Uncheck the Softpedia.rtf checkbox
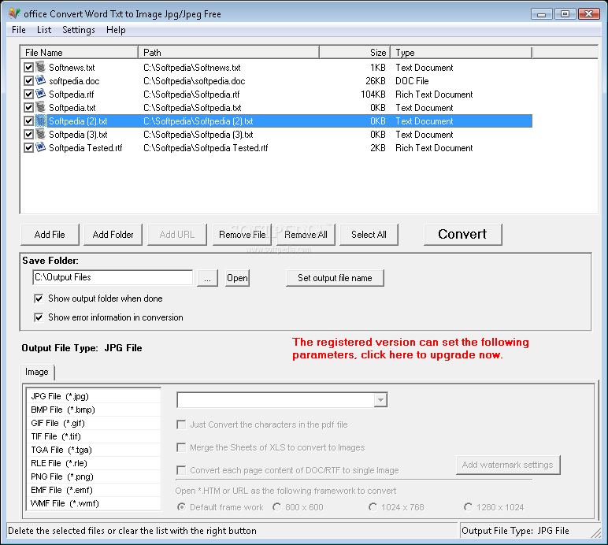 click(28, 95)
